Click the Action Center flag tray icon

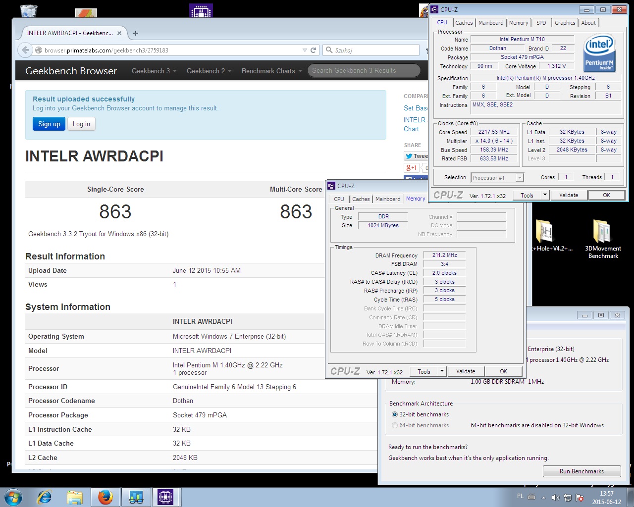click(x=580, y=498)
